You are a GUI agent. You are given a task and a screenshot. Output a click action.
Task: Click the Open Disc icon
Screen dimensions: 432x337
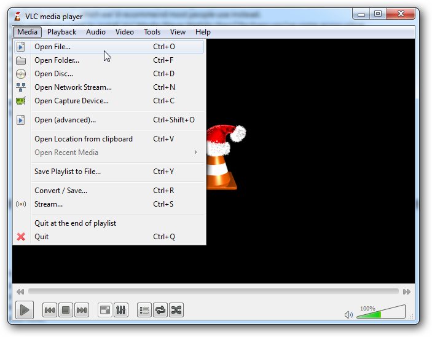click(x=21, y=74)
